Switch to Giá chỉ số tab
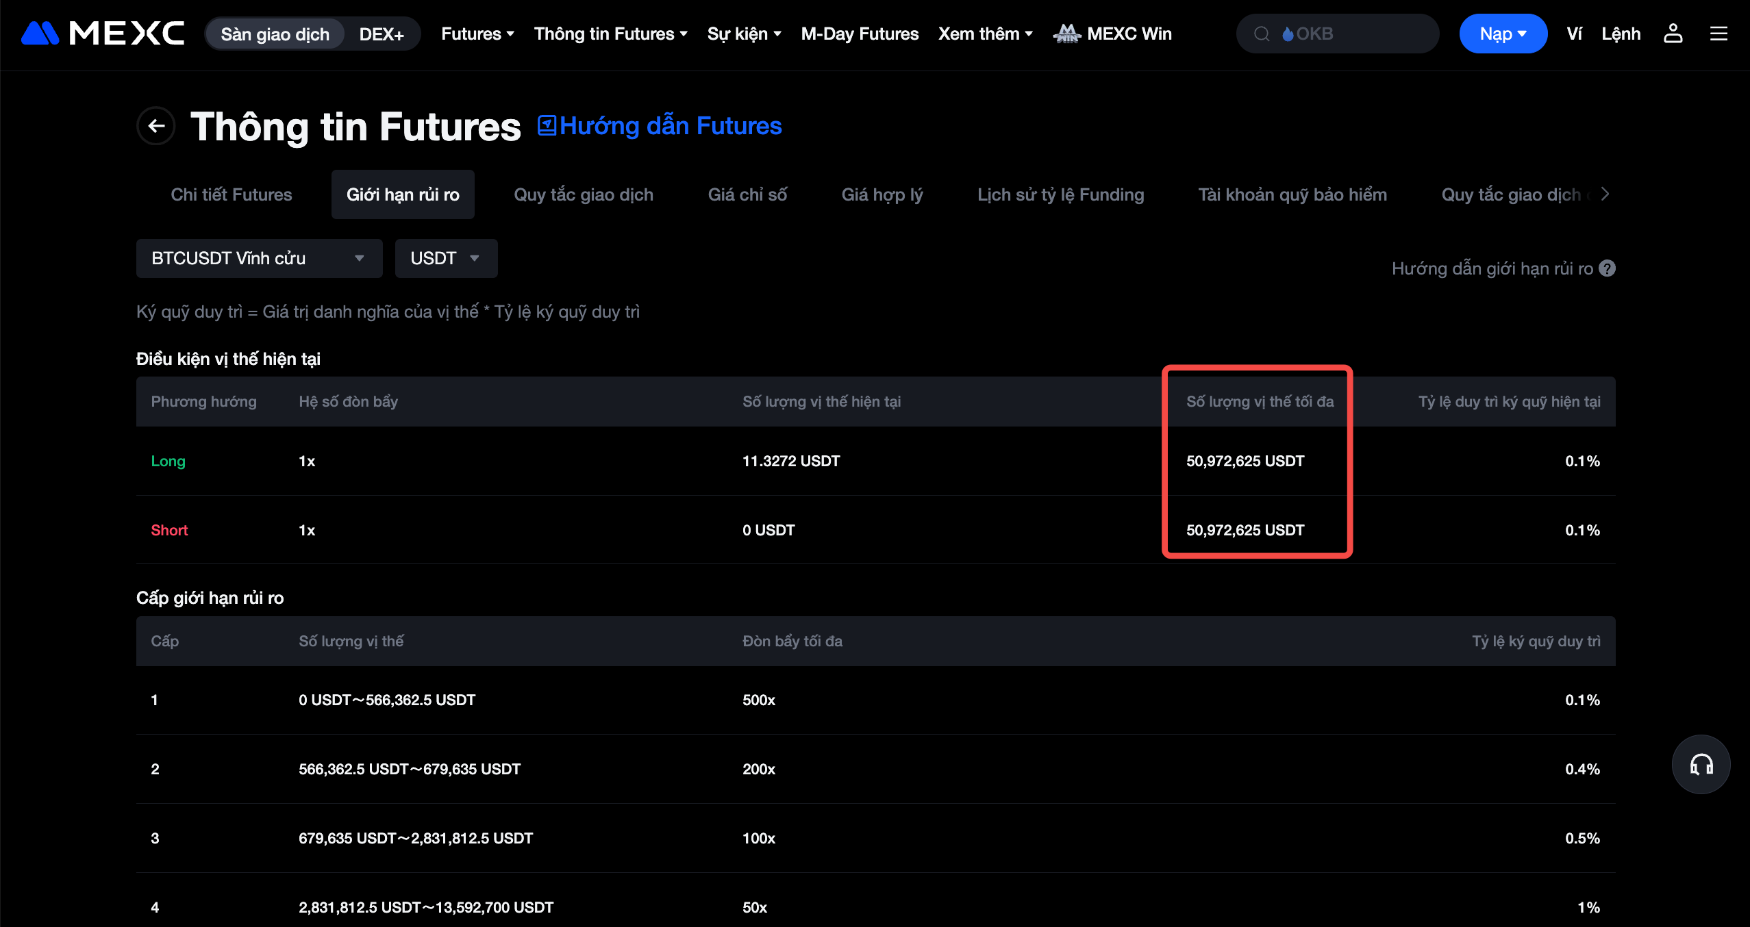 click(x=747, y=194)
